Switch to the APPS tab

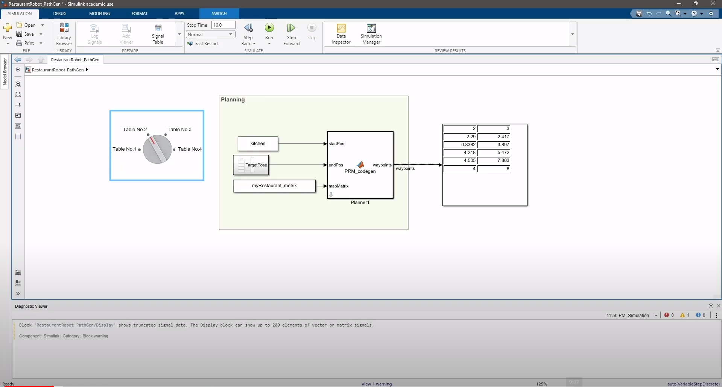click(179, 14)
